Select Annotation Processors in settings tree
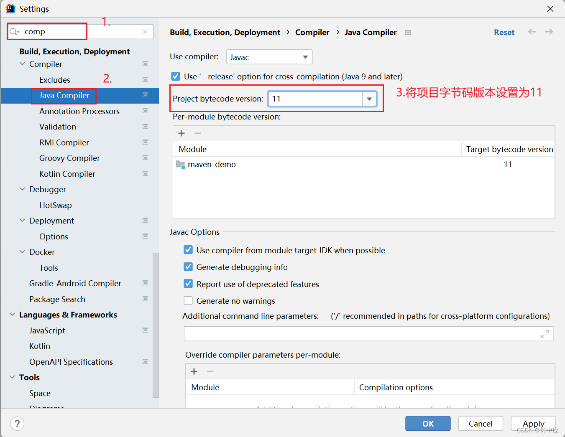This screenshot has width=565, height=437. coord(79,111)
